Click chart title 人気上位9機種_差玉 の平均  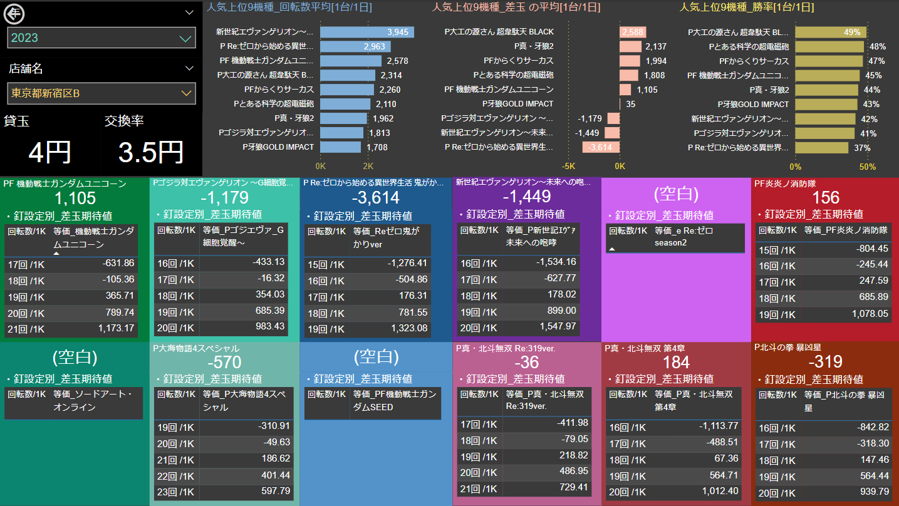(516, 8)
